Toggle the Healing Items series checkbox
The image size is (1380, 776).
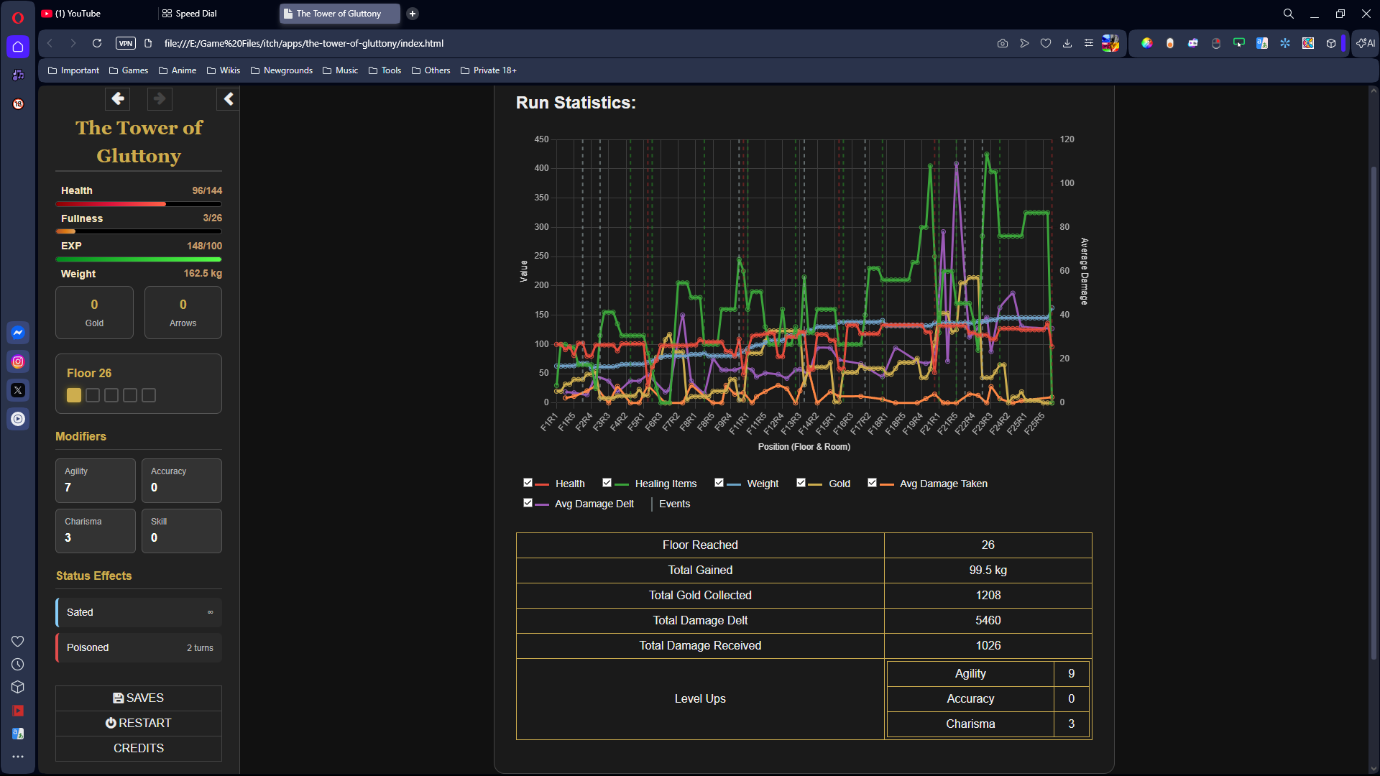click(607, 483)
